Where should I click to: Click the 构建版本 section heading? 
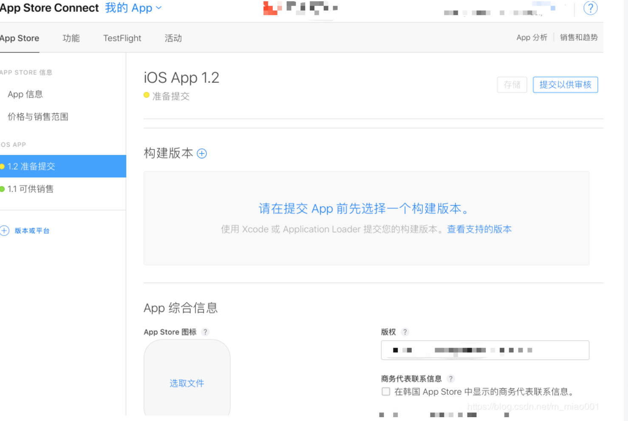pos(168,153)
